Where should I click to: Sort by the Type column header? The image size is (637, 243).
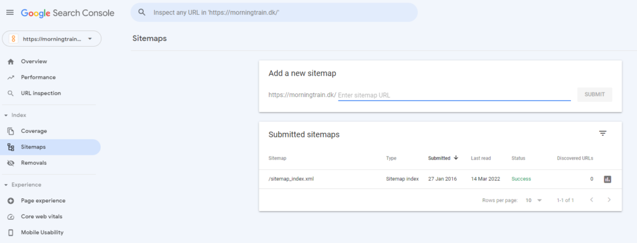pyautogui.click(x=391, y=158)
